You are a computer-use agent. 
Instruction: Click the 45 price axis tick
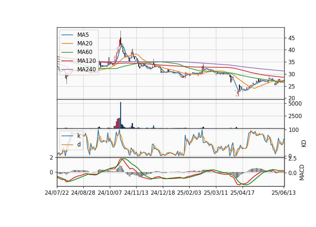pos(292,38)
